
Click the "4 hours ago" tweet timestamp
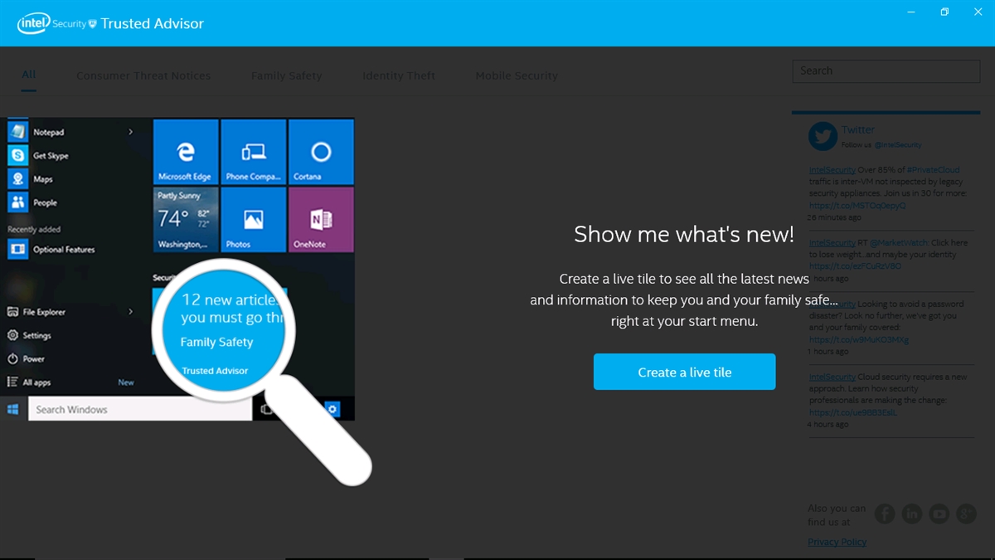click(828, 424)
